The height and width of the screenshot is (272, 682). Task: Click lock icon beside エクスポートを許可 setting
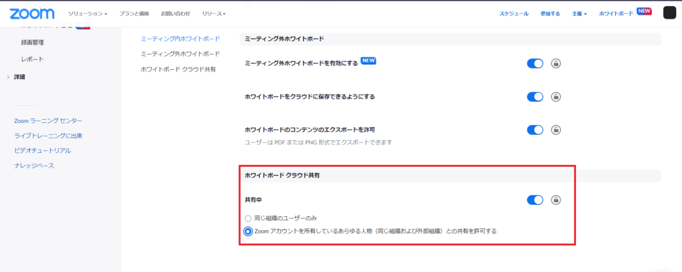tap(555, 130)
